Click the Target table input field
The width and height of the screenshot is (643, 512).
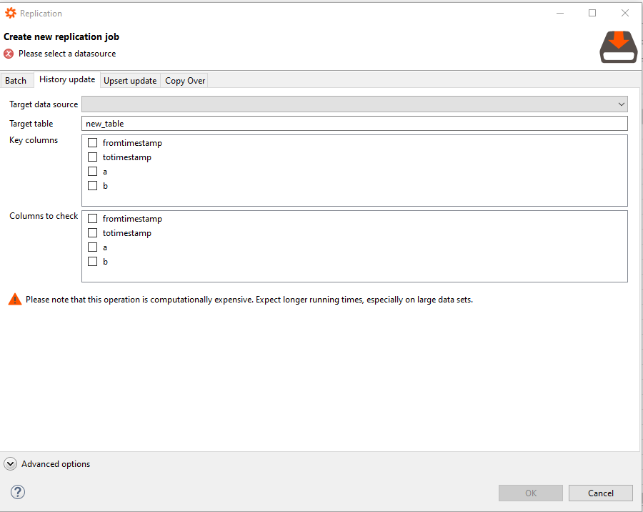tap(354, 124)
